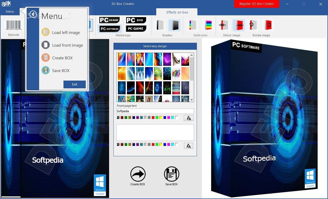Image resolution: width=328 pixels, height=199 pixels.
Task: Pick blue swatch in lower color row
Action: tap(165, 145)
